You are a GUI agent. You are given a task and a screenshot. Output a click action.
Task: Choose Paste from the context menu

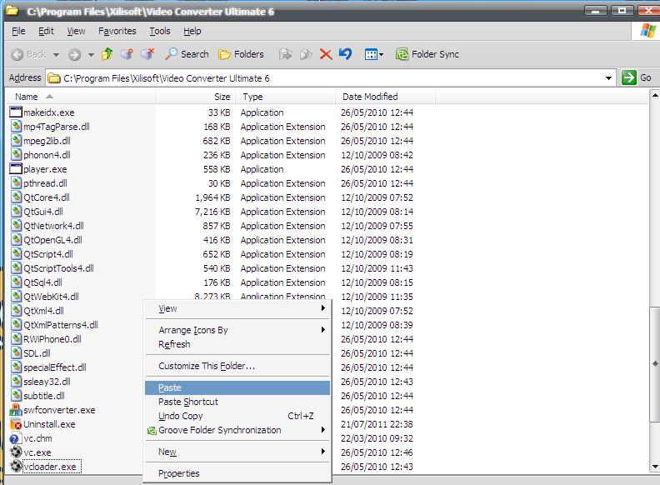(237, 387)
